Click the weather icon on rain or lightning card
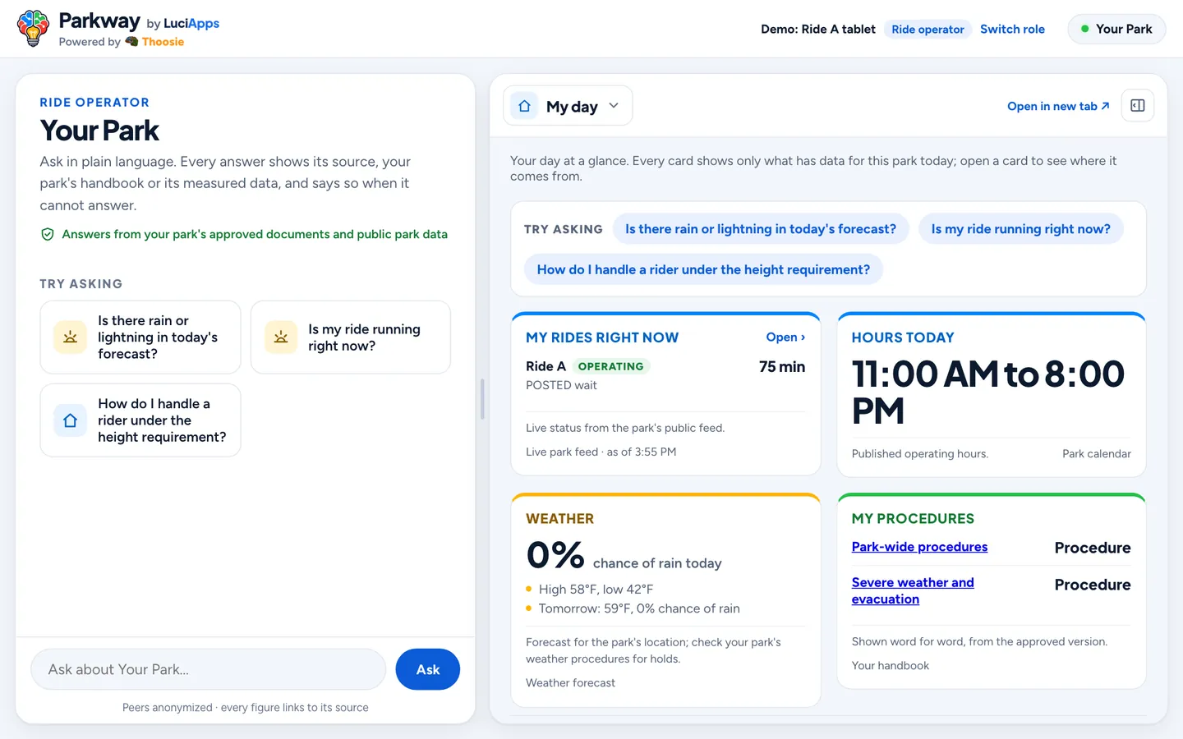Screen dimensions: 1183x739 (x=70, y=337)
